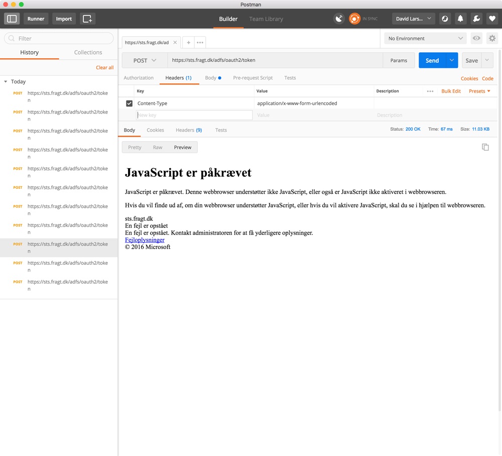Open notifications bell icon

(460, 19)
